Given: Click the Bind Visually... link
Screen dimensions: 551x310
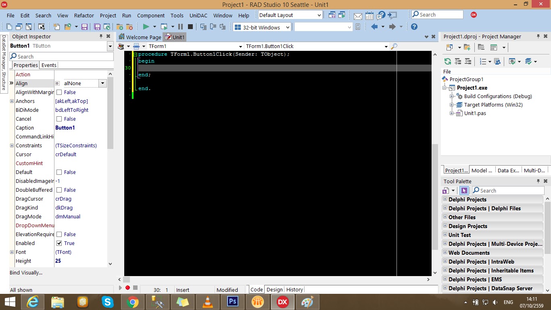Looking at the screenshot, I should pos(26,272).
